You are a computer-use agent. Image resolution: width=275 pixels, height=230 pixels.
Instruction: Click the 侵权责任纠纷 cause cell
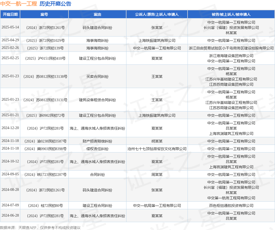click(97, 149)
